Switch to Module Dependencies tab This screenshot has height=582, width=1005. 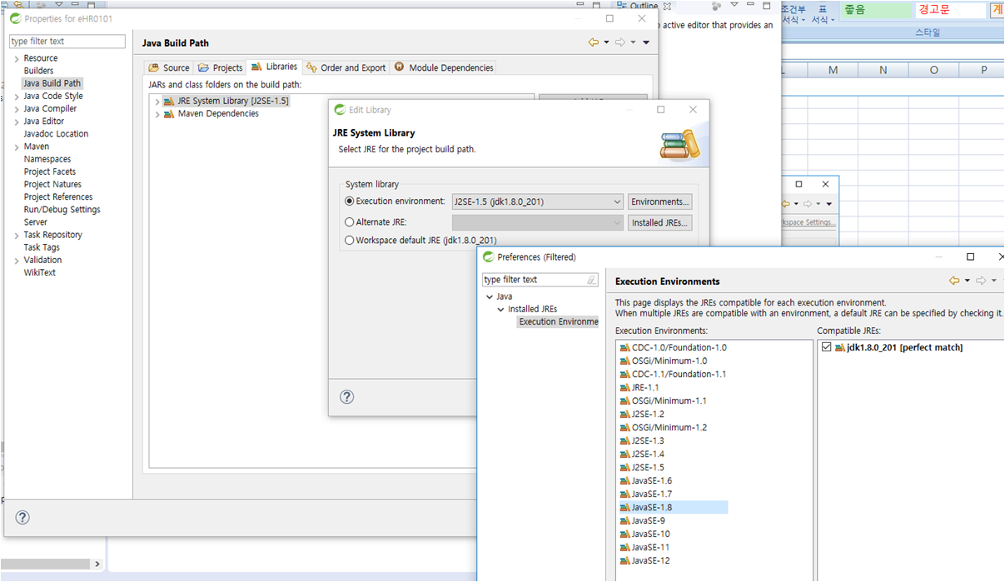444,67
